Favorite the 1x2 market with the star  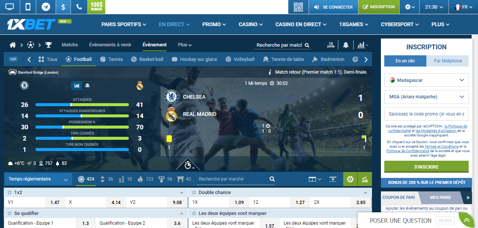(x=9, y=192)
